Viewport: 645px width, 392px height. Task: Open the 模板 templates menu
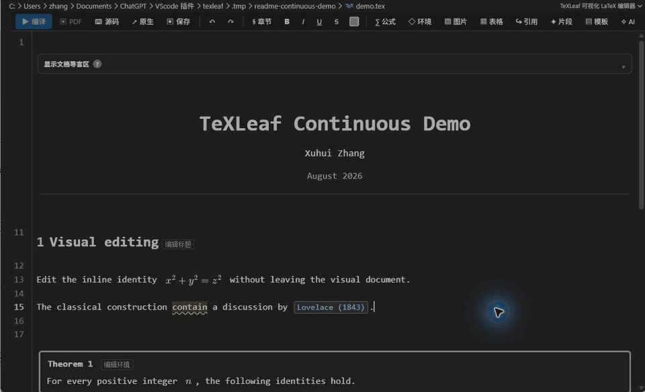597,21
